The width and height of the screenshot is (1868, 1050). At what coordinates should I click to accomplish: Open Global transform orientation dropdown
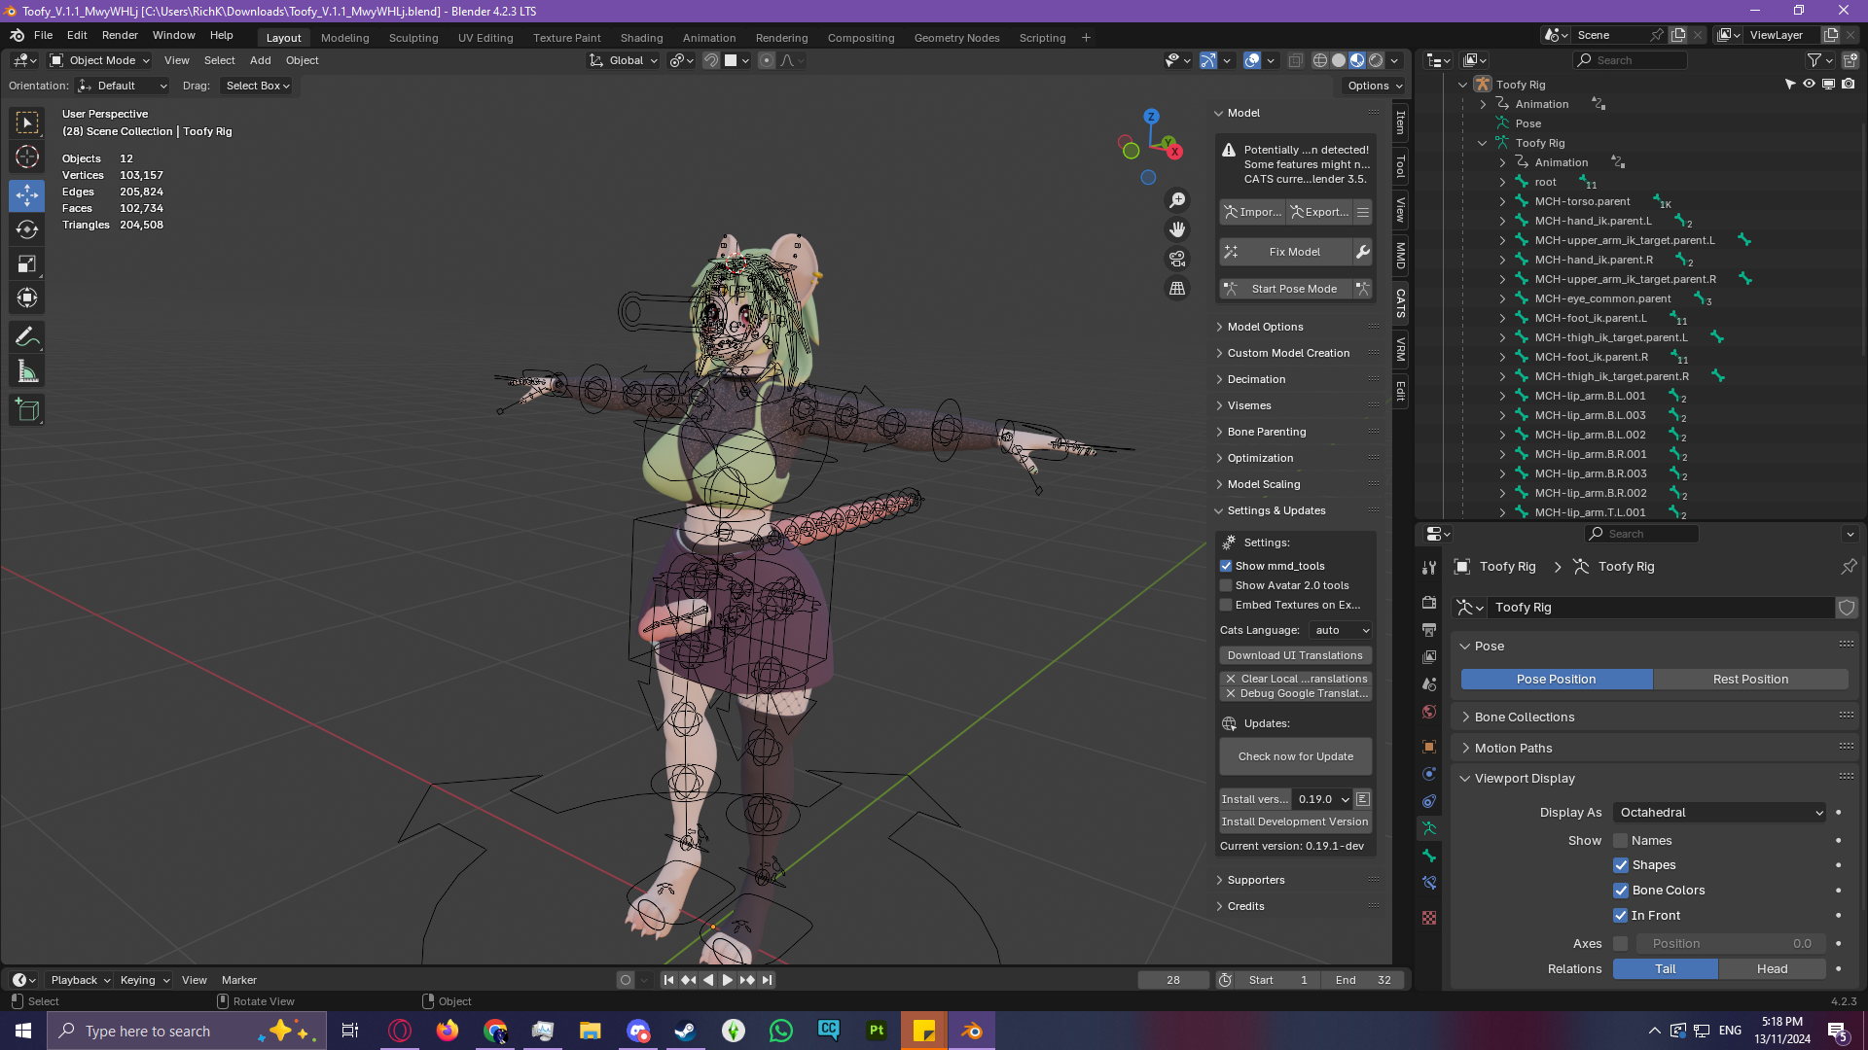click(x=624, y=60)
